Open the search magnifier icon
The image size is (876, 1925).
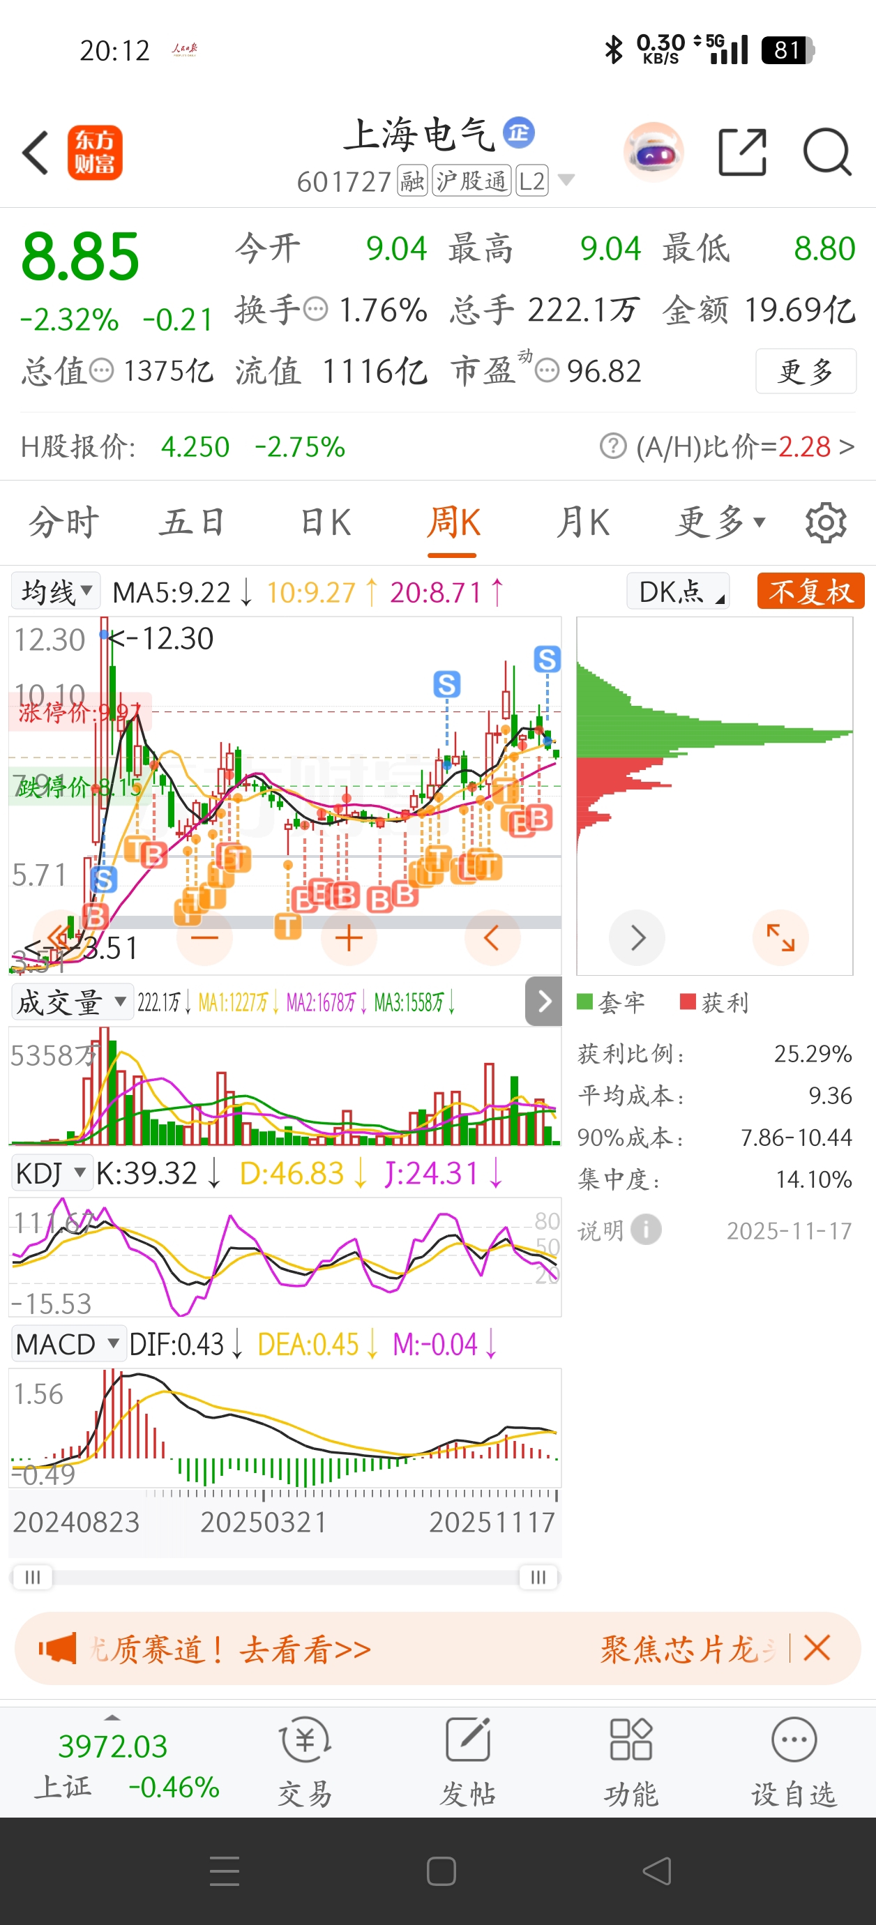pyautogui.click(x=826, y=153)
